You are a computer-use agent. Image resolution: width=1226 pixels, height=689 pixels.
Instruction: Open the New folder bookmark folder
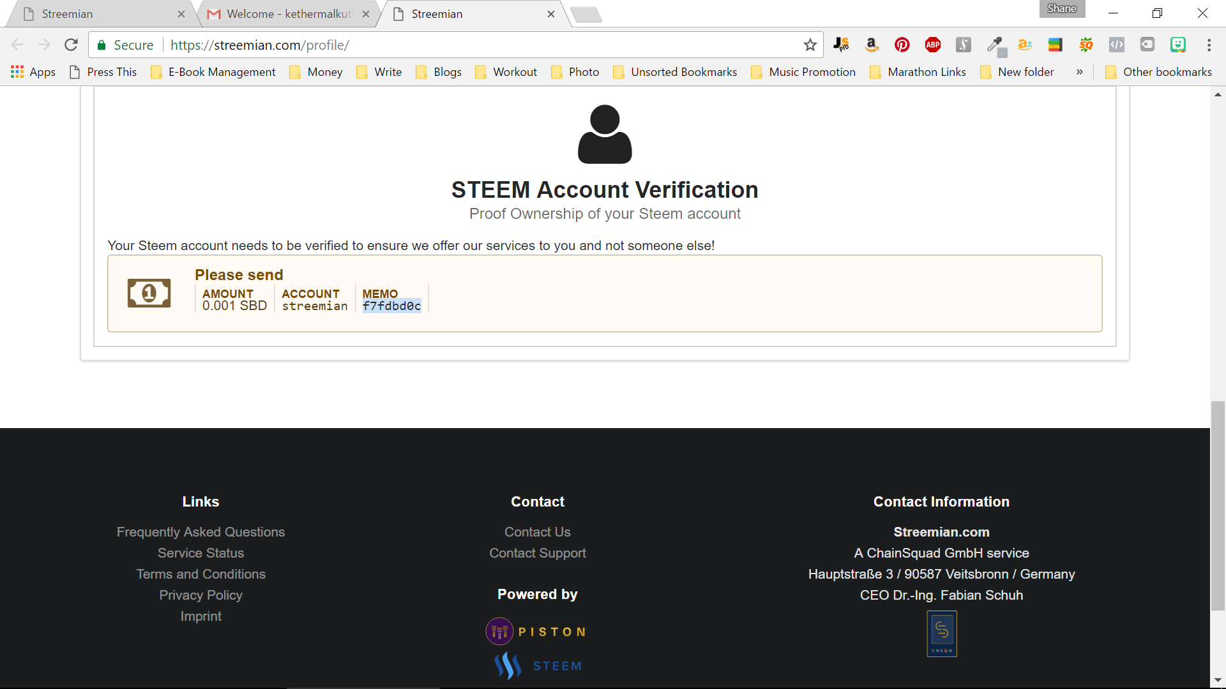tap(1017, 72)
